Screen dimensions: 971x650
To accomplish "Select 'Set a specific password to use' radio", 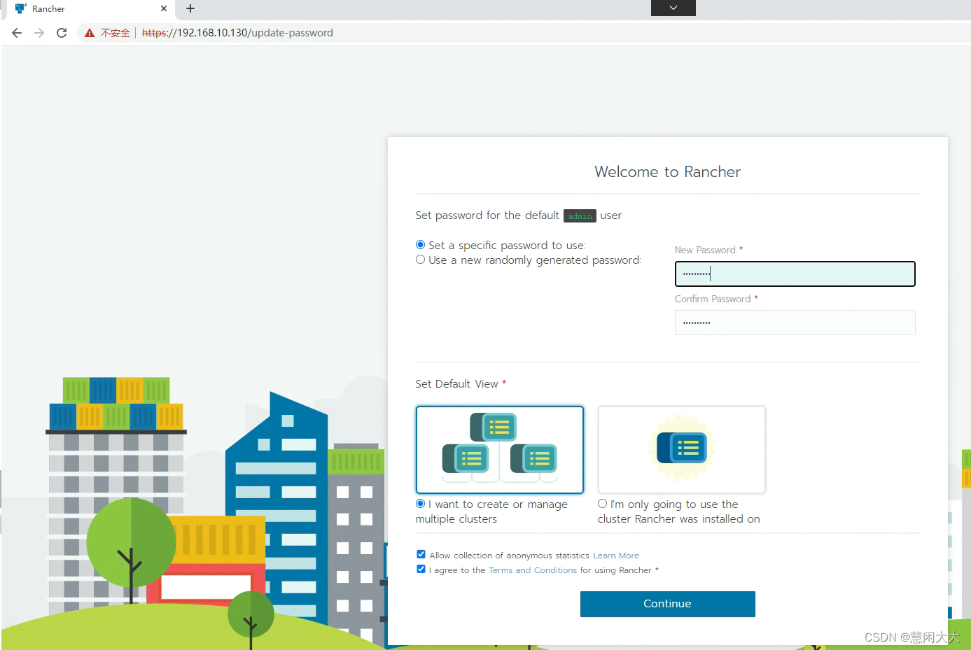I will click(x=420, y=245).
